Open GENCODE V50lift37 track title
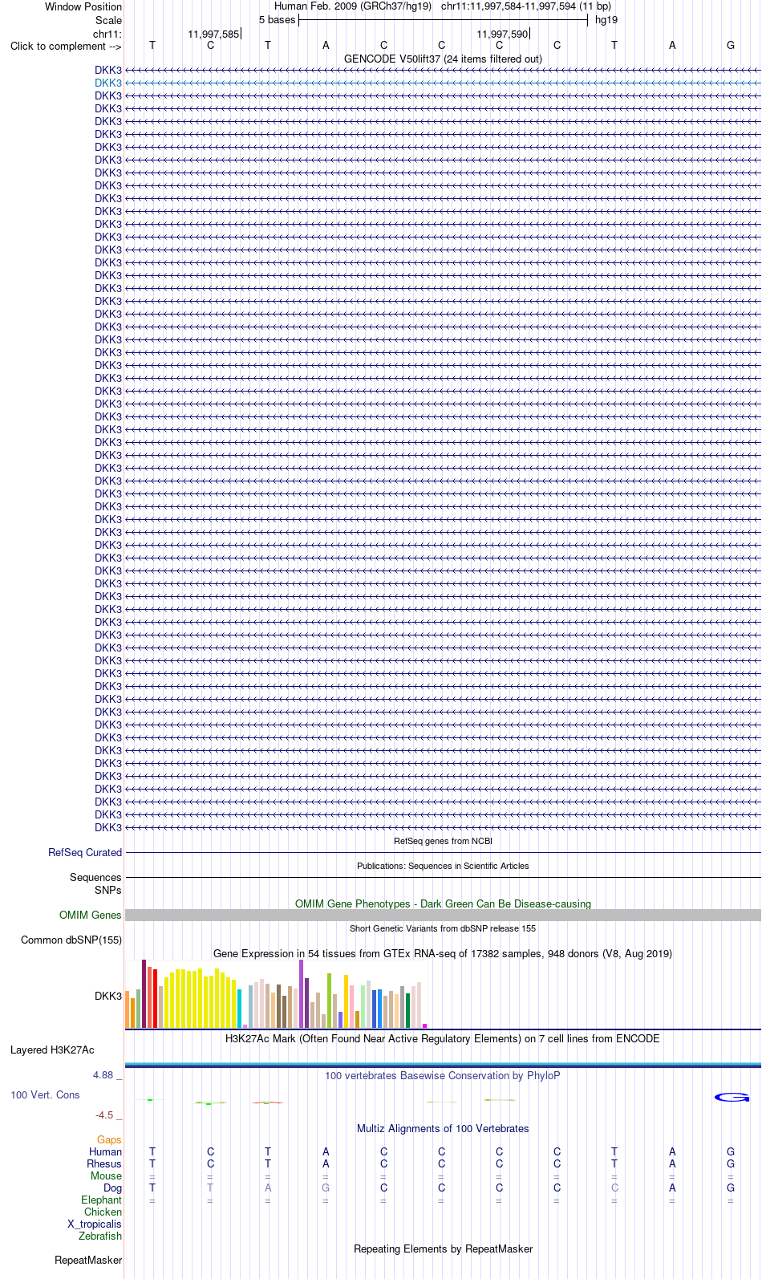The height and width of the screenshot is (1279, 762). 443,59
